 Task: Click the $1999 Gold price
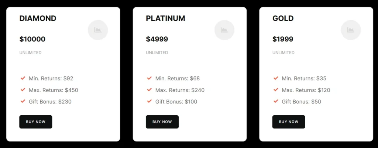(x=283, y=39)
